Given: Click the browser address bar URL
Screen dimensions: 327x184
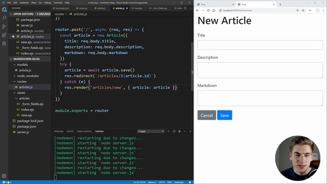Looking at the screenshot, I should pos(237,10).
